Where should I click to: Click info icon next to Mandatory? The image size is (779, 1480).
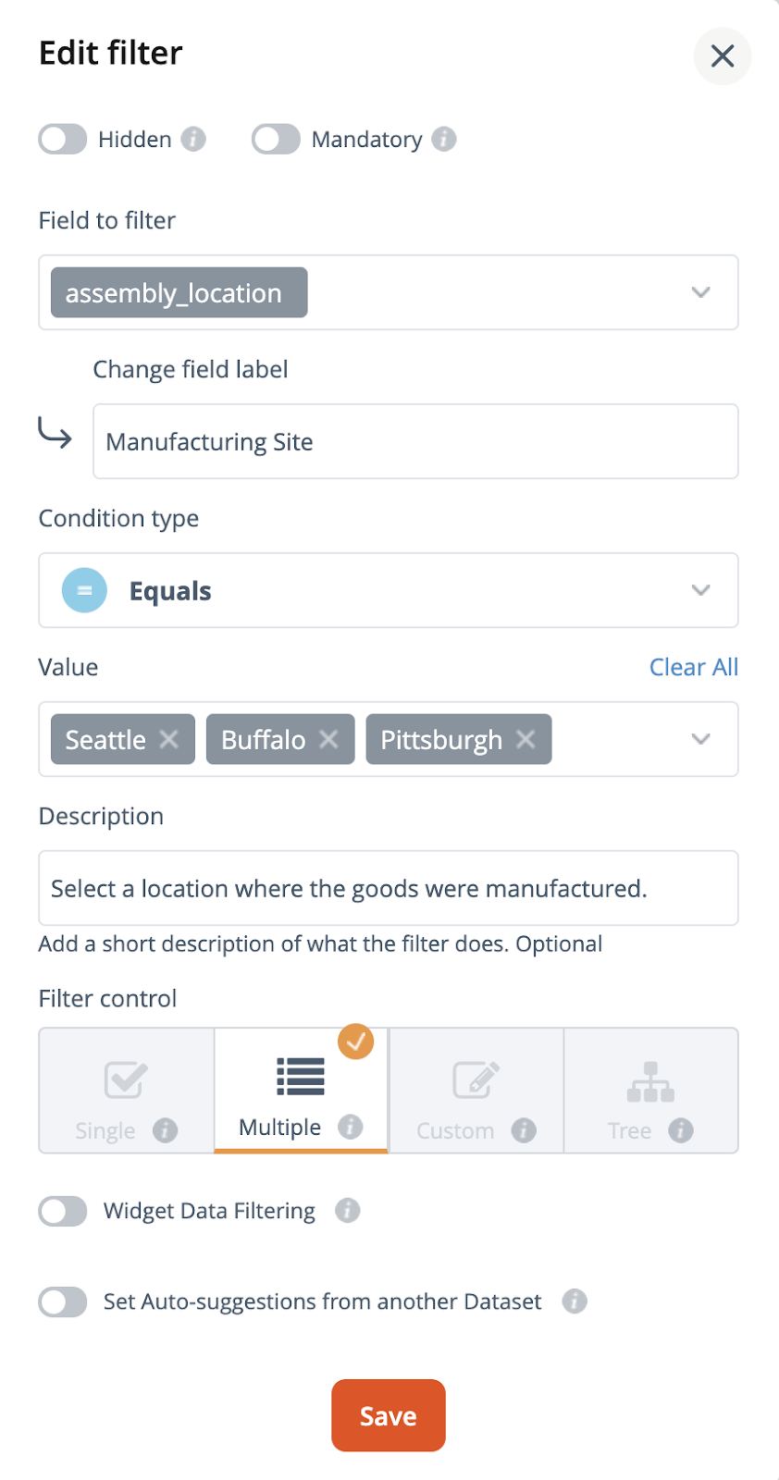444,139
